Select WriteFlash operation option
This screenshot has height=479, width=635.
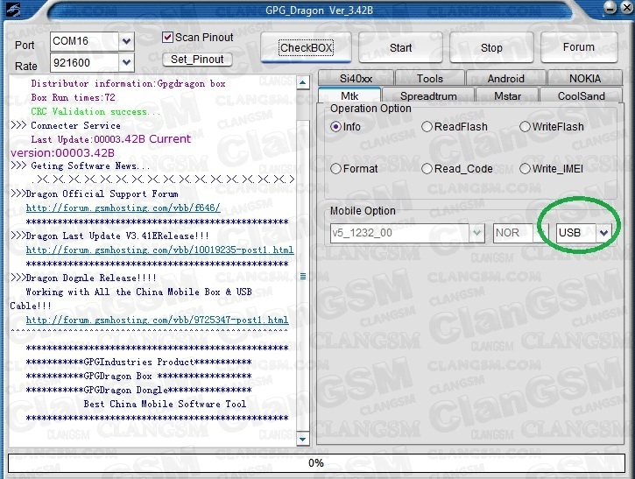pyautogui.click(x=526, y=127)
